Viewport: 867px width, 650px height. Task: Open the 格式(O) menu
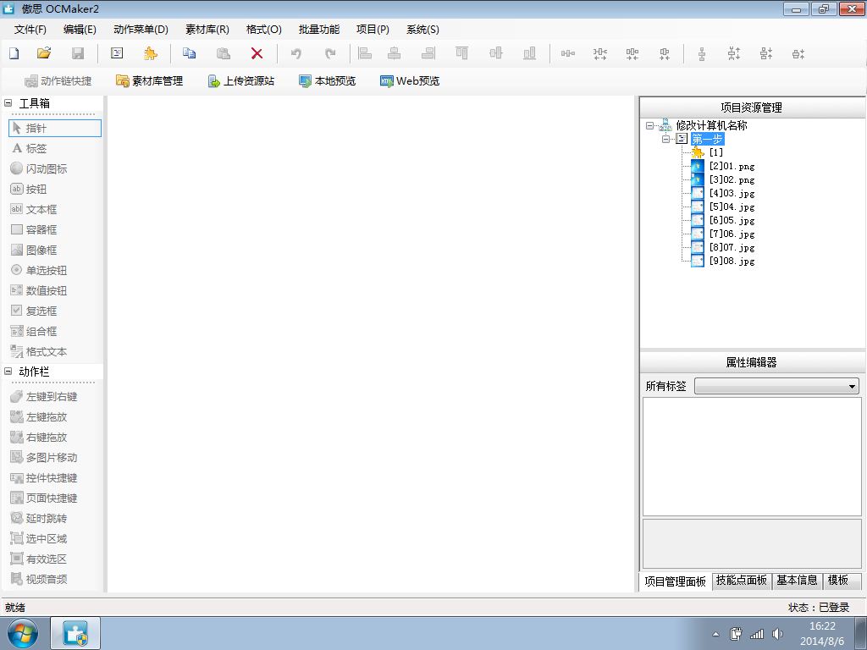264,30
